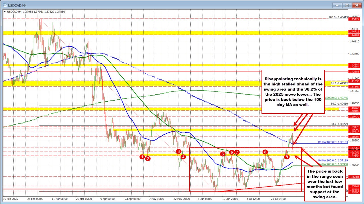Select the 1.42386 red price tag

point(355,71)
